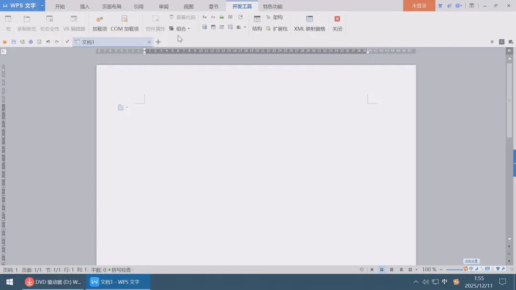
Task: Click the 宏 macro button
Action: pos(8,23)
